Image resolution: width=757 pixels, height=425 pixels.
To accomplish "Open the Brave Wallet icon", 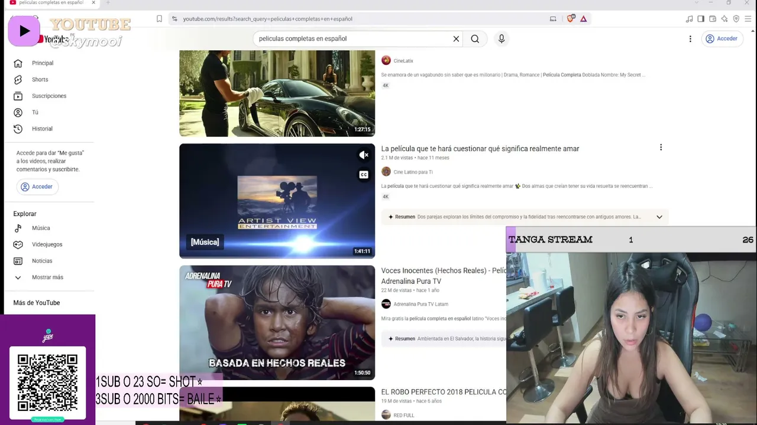I will click(x=713, y=19).
